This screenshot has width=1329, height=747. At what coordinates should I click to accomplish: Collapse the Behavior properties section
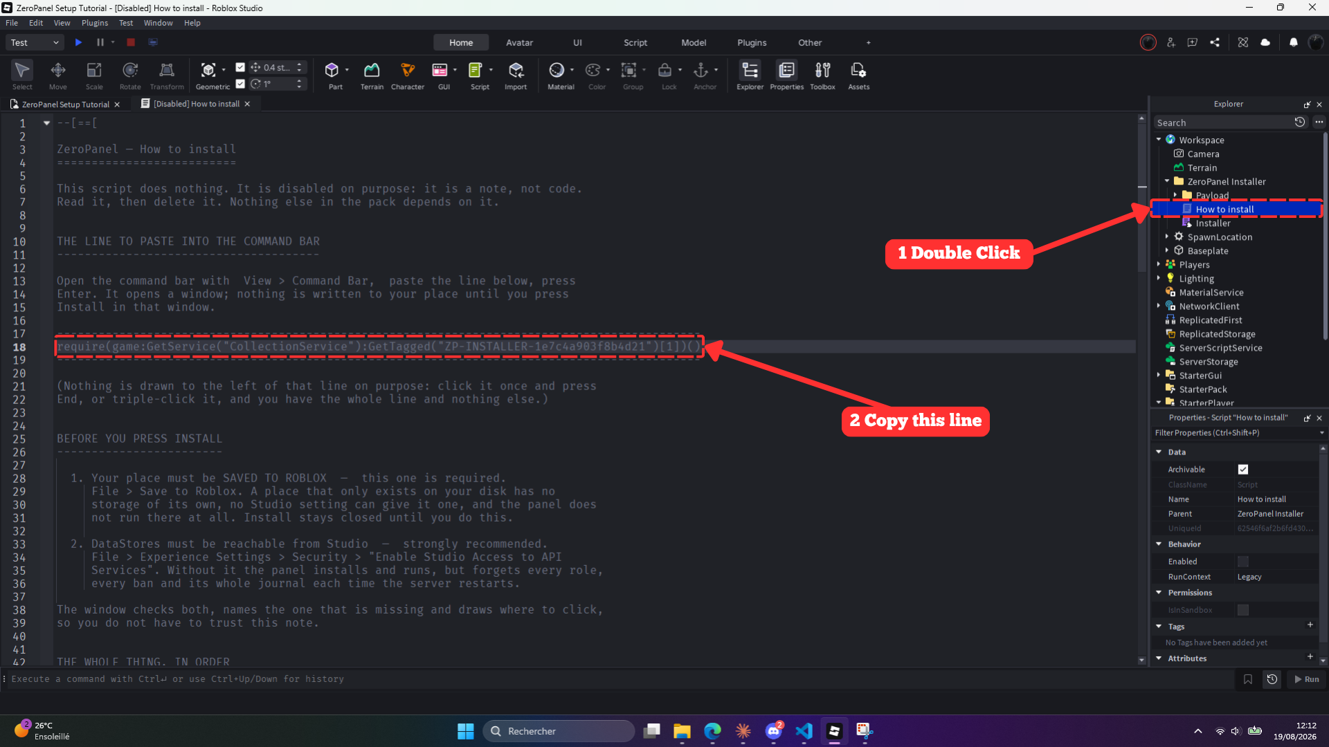[x=1159, y=544]
